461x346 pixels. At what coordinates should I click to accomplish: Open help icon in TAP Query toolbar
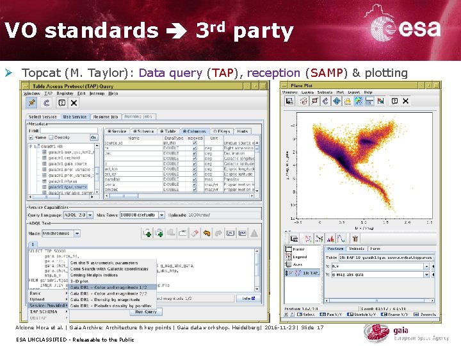[x=61, y=103]
